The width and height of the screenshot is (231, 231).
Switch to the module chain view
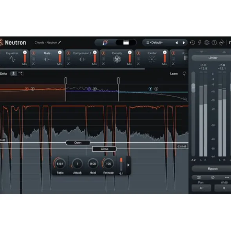(x=126, y=43)
